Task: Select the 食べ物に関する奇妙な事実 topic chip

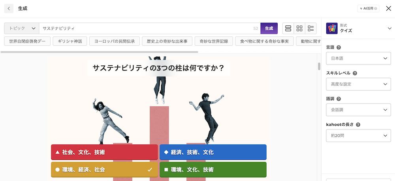Action: pos(264,41)
